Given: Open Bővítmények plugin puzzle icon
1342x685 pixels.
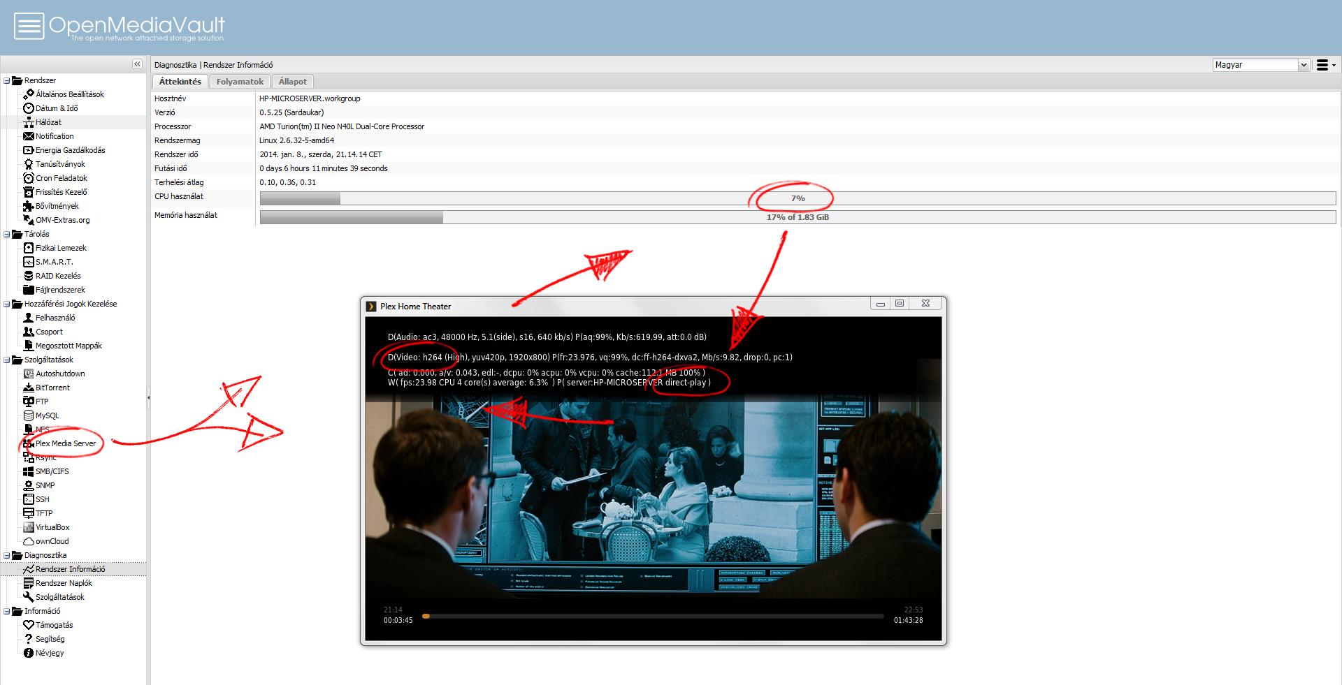Looking at the screenshot, I should coord(29,206).
